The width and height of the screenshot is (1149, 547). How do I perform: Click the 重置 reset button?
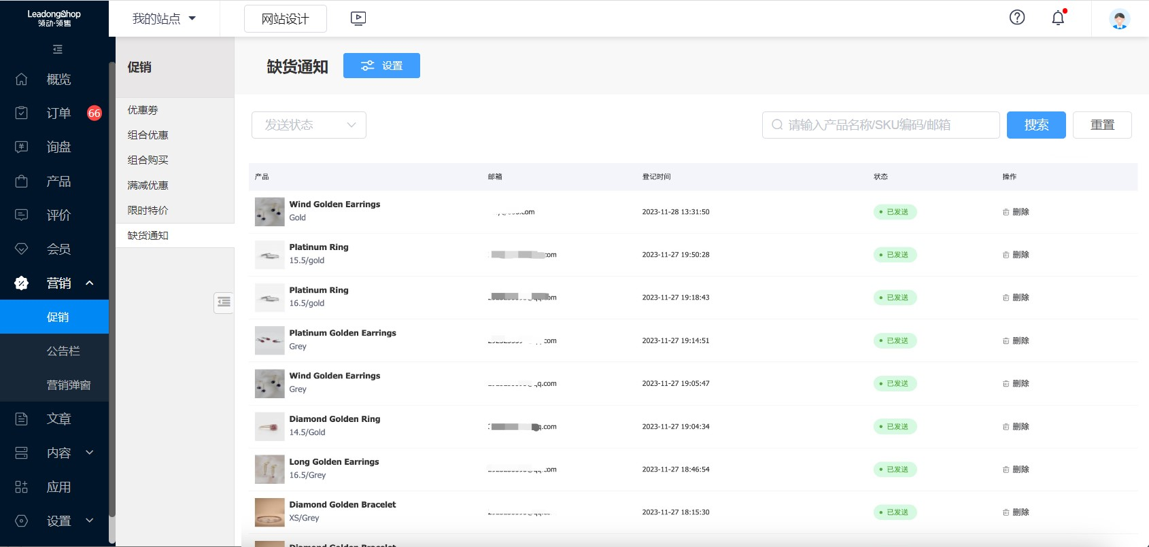pyautogui.click(x=1101, y=125)
